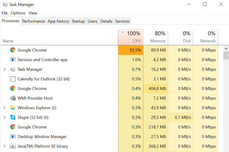Open the View menu
The width and height of the screenshot is (229, 152).
pos(33,13)
